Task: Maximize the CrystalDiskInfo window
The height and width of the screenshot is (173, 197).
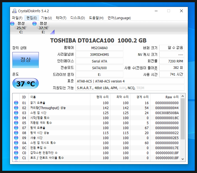Action: coord(169,11)
